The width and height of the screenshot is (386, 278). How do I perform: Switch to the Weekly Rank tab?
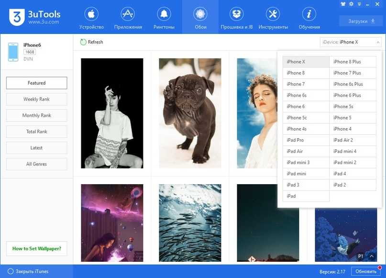click(36, 100)
